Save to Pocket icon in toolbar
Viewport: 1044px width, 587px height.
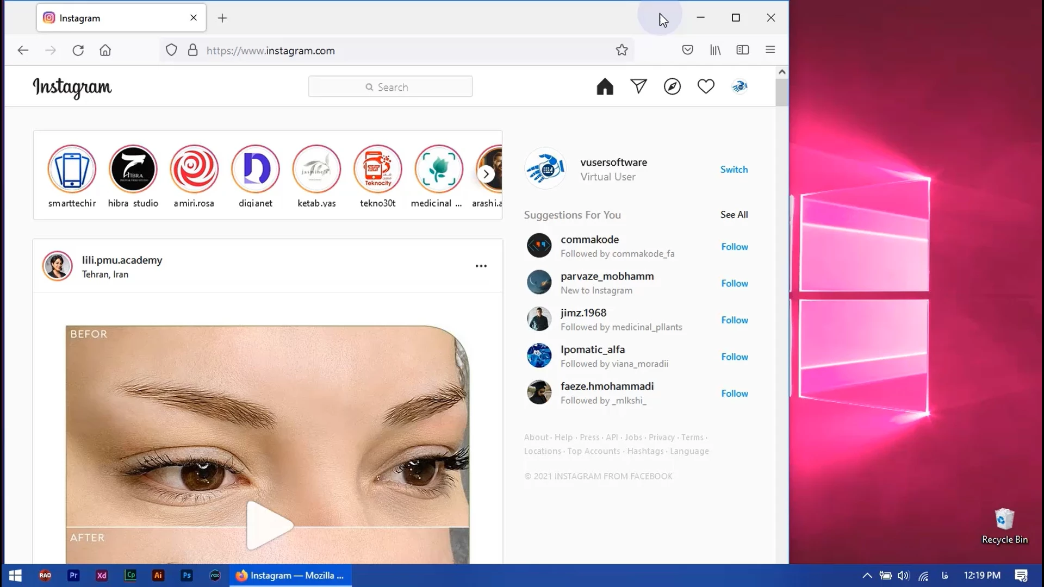point(687,50)
